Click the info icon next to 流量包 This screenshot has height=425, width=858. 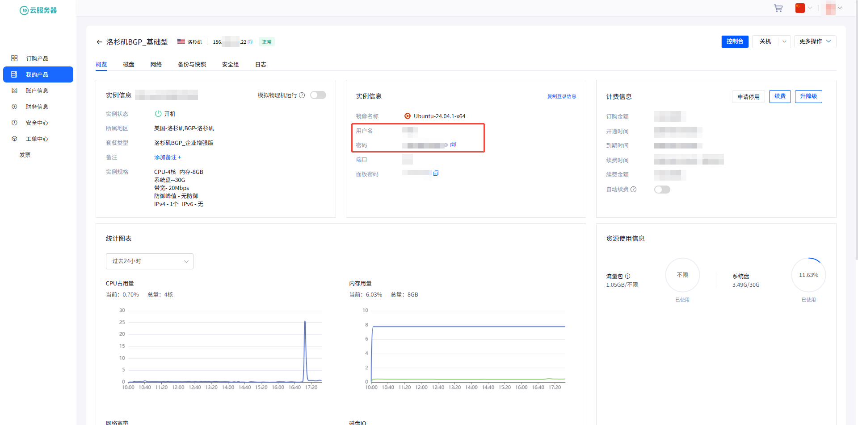tap(627, 276)
